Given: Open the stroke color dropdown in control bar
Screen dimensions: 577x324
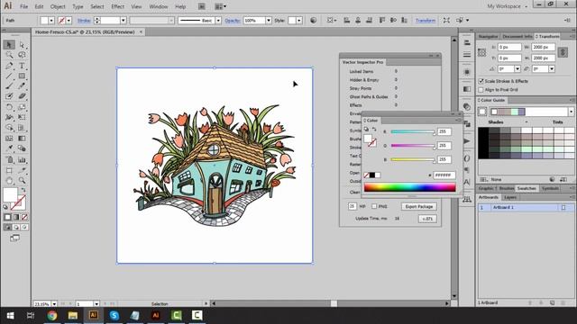Looking at the screenshot, I should tap(69, 21).
